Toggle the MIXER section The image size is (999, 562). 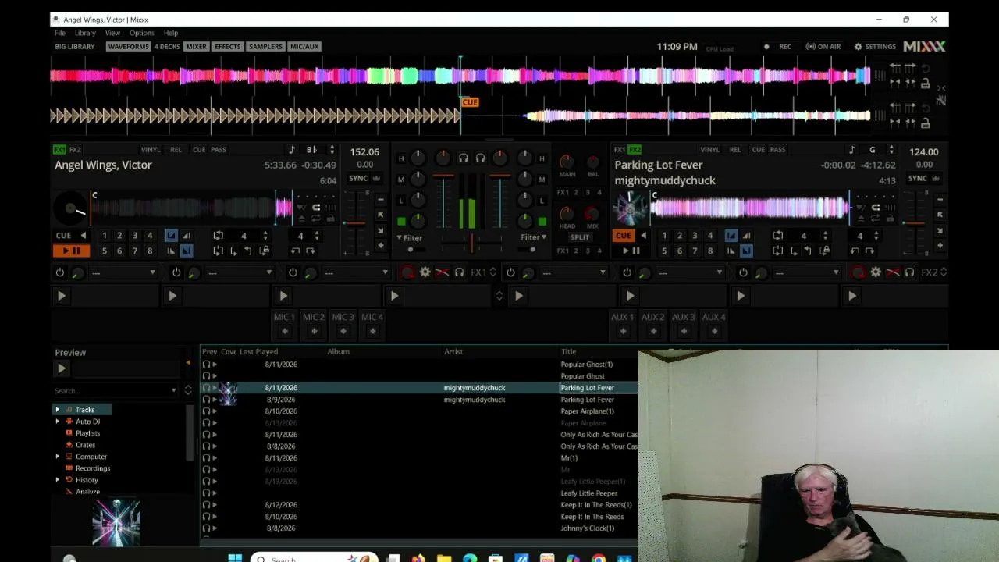pyautogui.click(x=197, y=46)
